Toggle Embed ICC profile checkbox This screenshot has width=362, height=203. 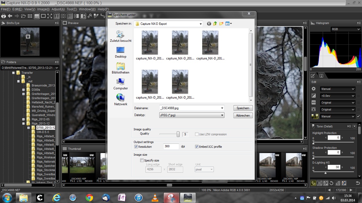click(197, 147)
